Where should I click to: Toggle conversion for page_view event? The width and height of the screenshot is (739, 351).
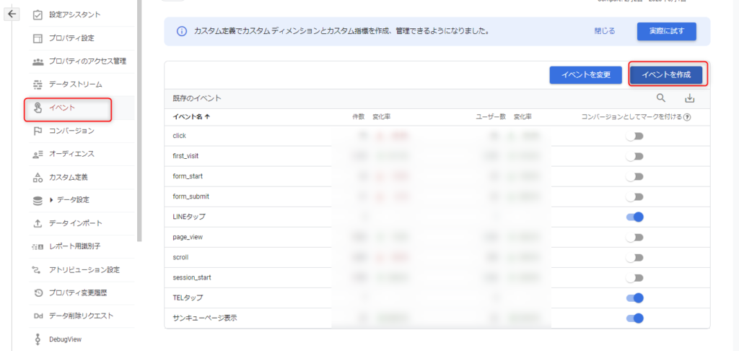[634, 238]
